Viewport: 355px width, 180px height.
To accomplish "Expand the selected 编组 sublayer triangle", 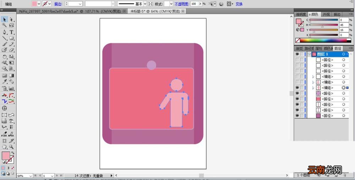I will click(313, 88).
